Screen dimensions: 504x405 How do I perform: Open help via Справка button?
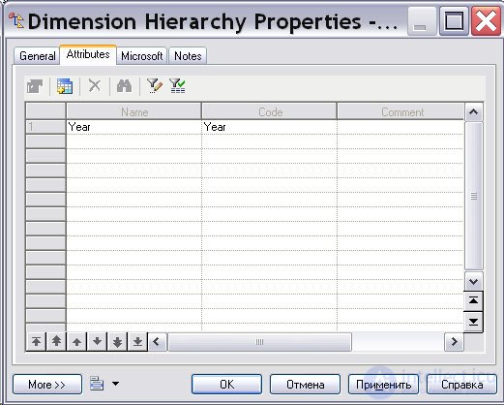pyautogui.click(x=461, y=385)
